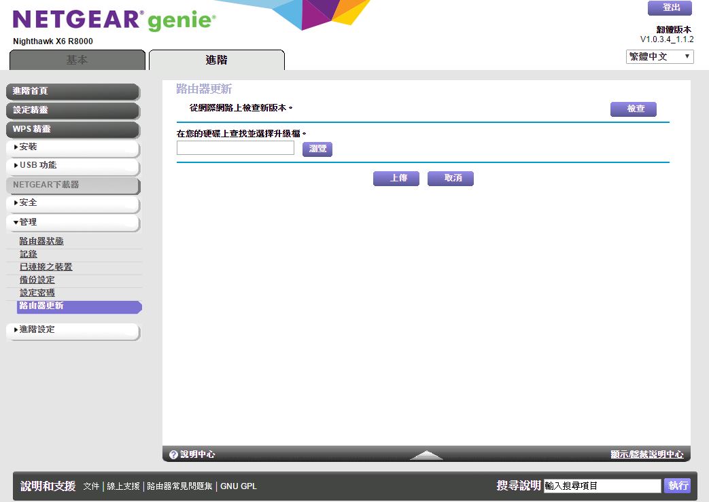Open the 記錄 page link
Image resolution: width=709 pixels, height=502 pixels.
pos(28,254)
